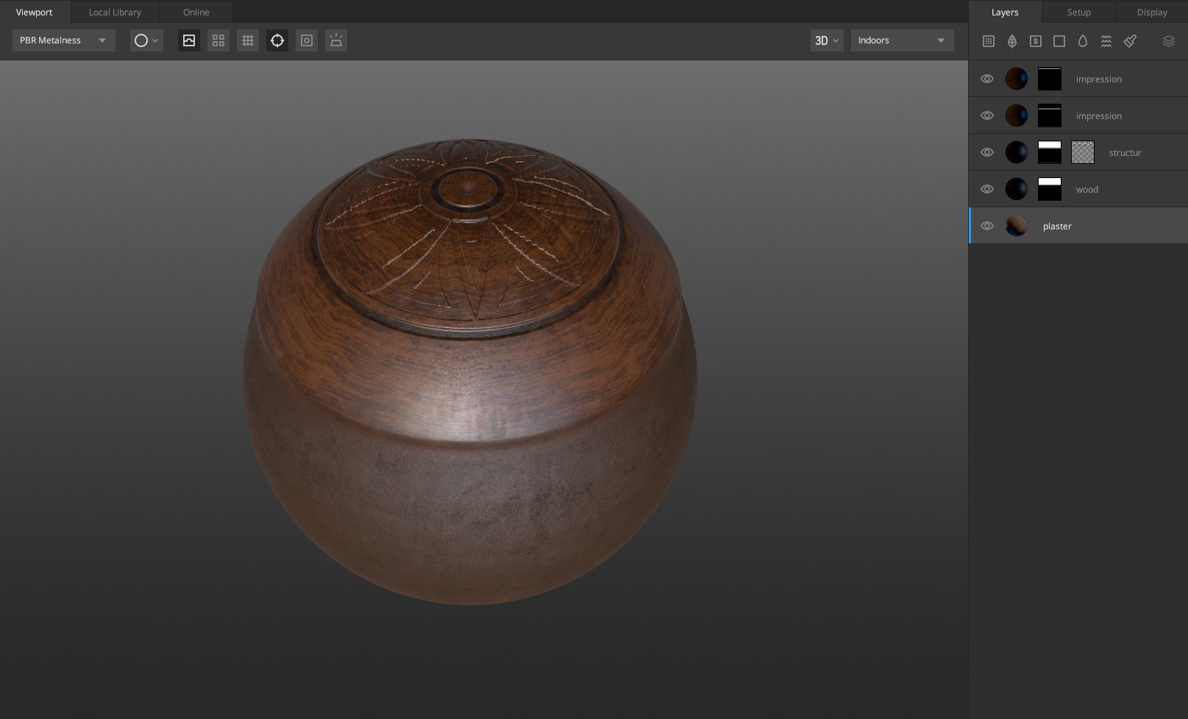Select the wood layer by its name
Screen dimensions: 1188x719
[1086, 190]
